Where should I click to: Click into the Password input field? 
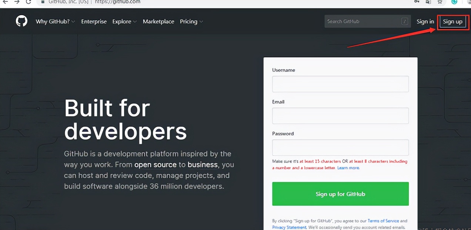point(340,148)
